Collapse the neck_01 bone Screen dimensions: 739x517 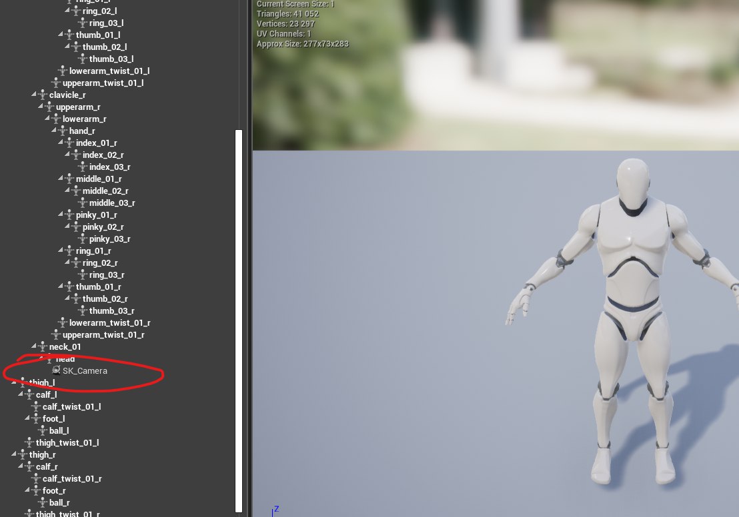click(34, 346)
